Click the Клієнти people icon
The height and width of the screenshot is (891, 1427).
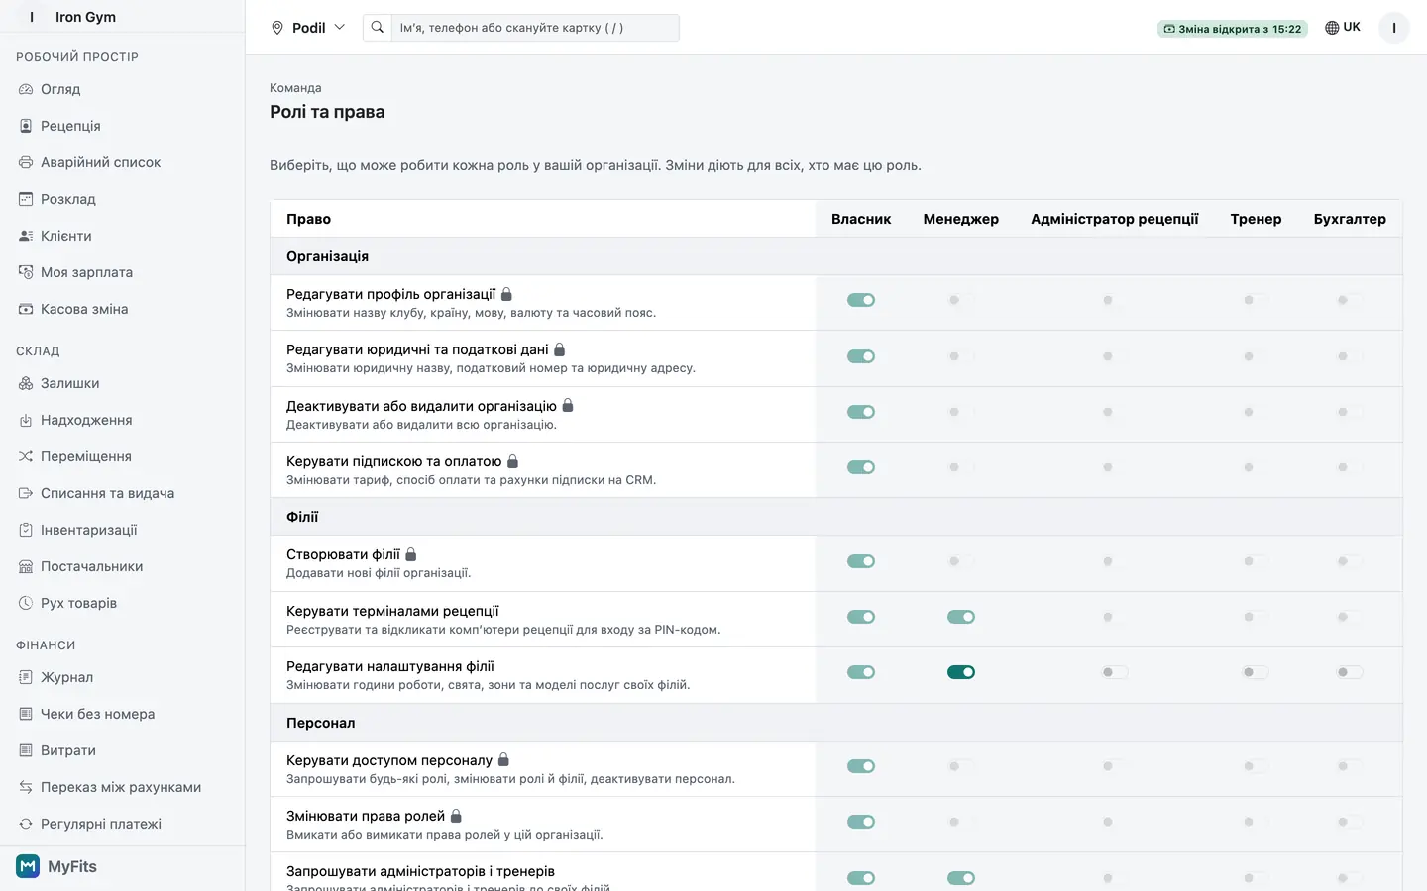(x=26, y=236)
